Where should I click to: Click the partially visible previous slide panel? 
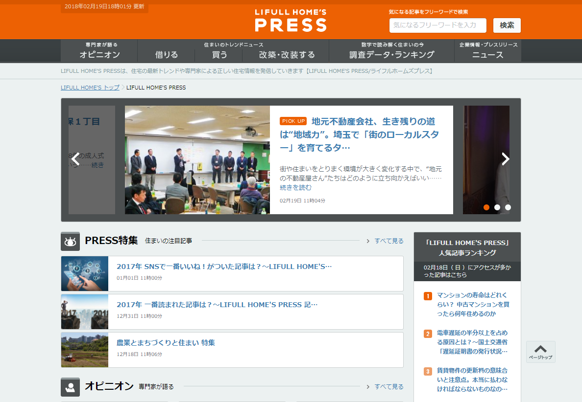92,160
